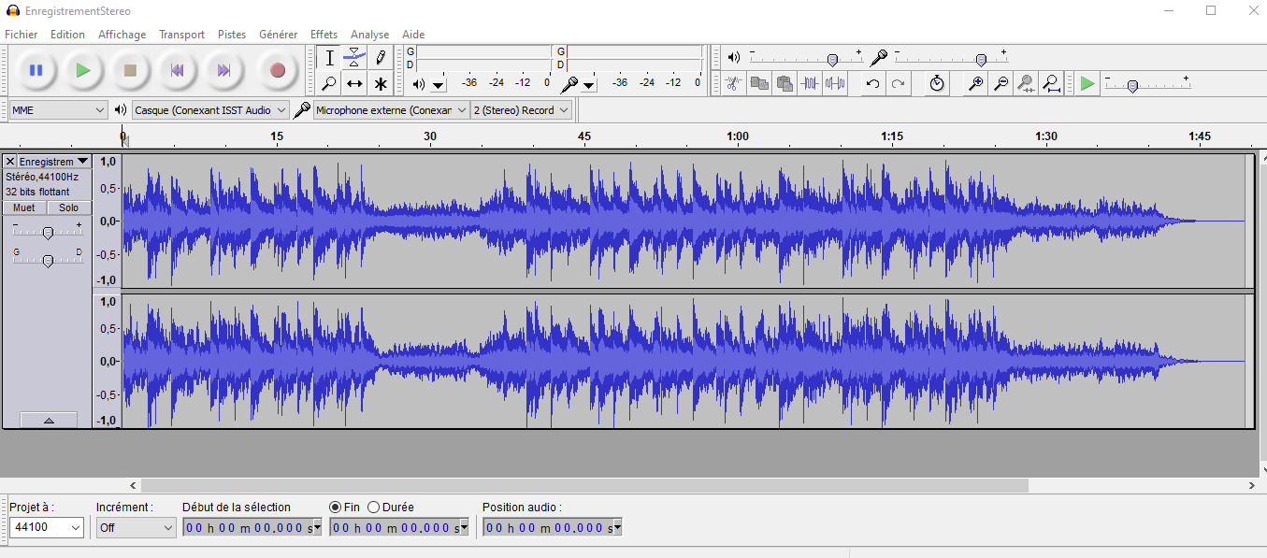Start recording with the red Record button
This screenshot has width=1267, height=558.
(278, 70)
